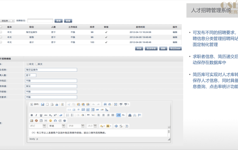Click Paste from Word icon
This screenshot has height=150, width=238.
[x=88, y=104]
